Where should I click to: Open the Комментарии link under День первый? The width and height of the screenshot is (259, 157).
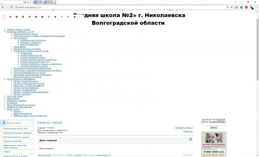click(104, 155)
